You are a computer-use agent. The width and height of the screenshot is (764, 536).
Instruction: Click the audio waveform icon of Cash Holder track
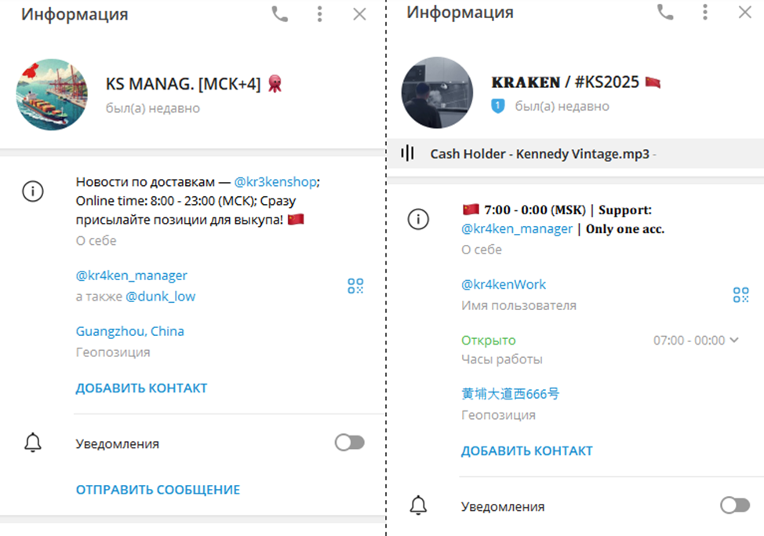point(407,154)
